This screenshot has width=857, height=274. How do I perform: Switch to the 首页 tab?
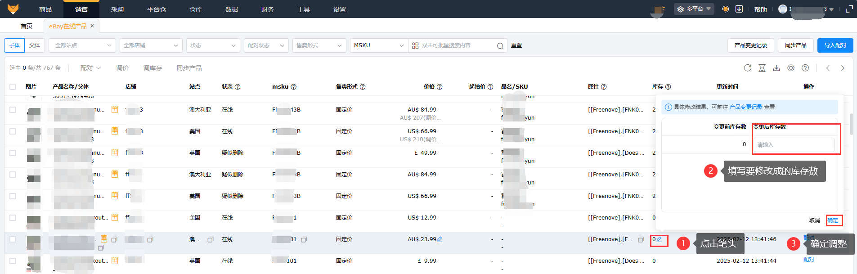pos(27,26)
